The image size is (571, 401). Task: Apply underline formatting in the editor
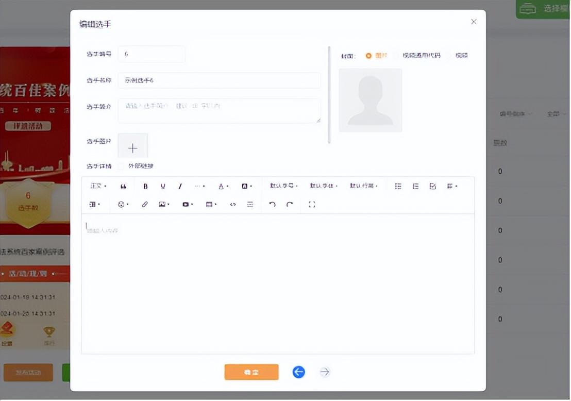pos(163,187)
